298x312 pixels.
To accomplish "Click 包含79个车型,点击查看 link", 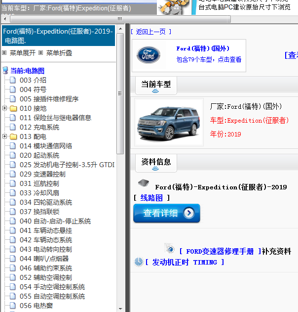I will pyautogui.click(x=209, y=59).
